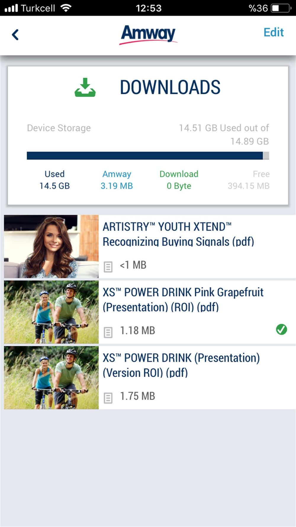Screen dimensions: 296x527
Task: Tap the Download 0 Byte stat
Action: 179,180
